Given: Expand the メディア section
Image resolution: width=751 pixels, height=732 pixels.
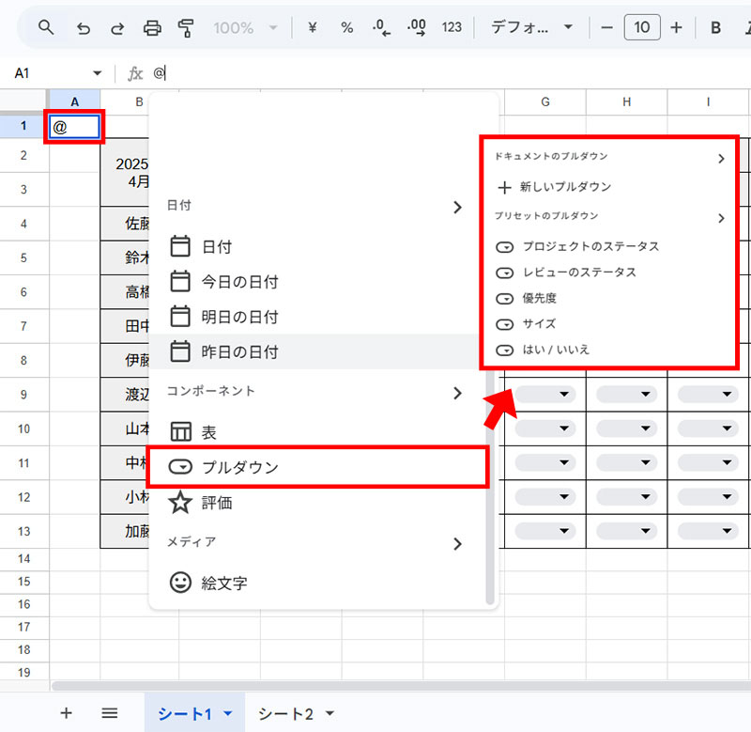Looking at the screenshot, I should 457,544.
